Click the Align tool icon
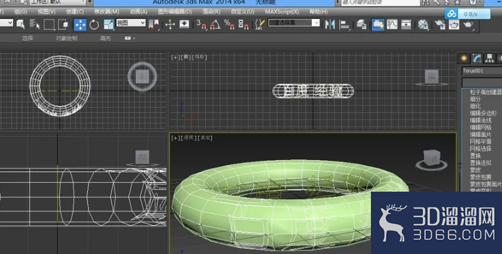Screen dimensions: 502x254 (x=344, y=24)
